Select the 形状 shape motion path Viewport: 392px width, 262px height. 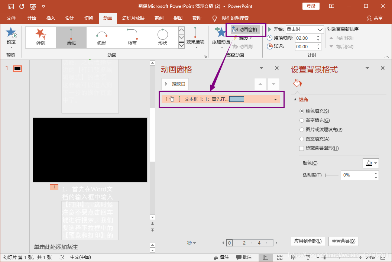163,37
